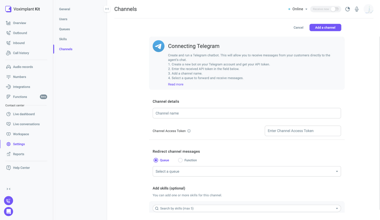The image size is (380, 220).
Task: Select the Function radio button
Action: (180, 160)
